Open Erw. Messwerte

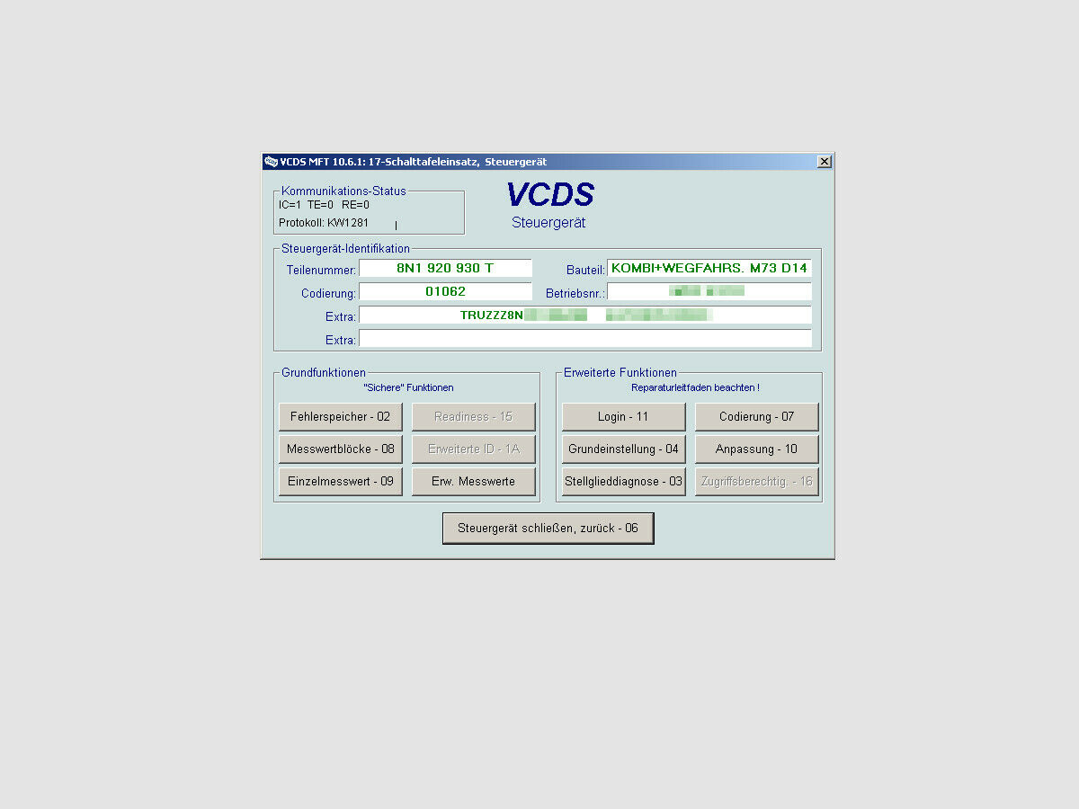tap(474, 482)
